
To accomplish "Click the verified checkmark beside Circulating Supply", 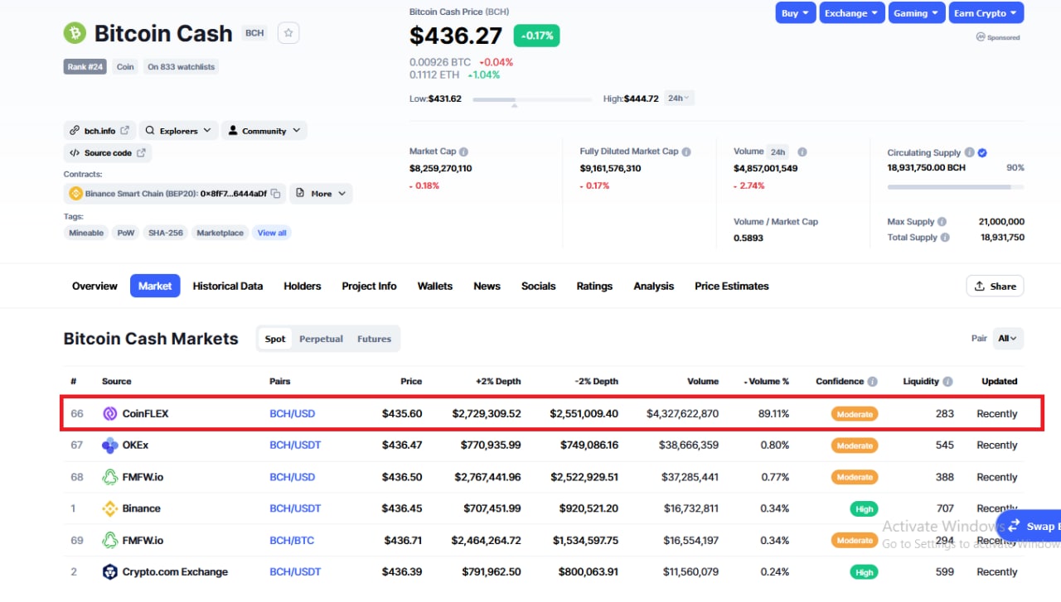I will (982, 152).
